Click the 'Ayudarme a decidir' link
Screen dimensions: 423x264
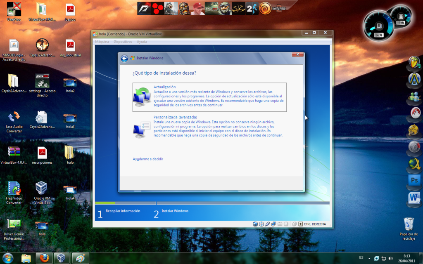pos(148,159)
